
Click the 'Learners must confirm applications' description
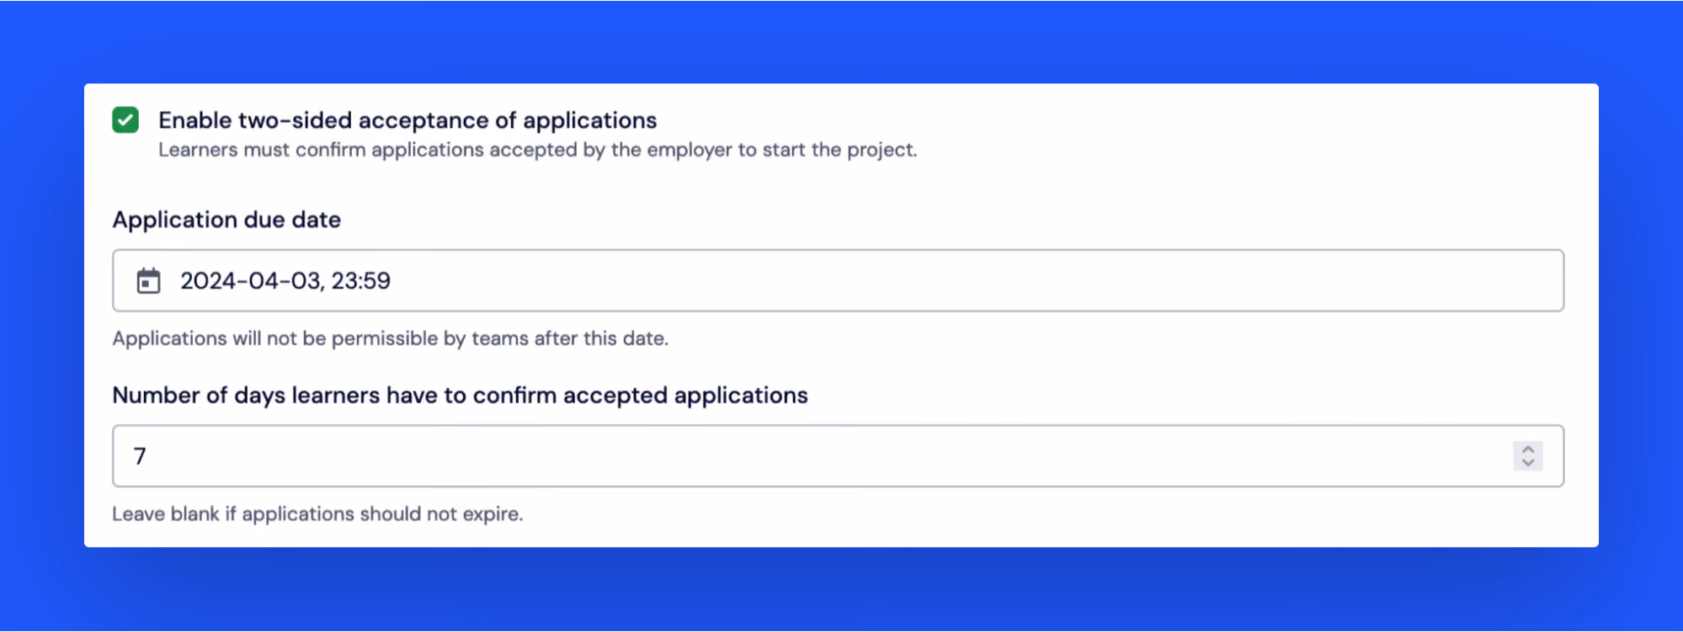[x=537, y=150]
